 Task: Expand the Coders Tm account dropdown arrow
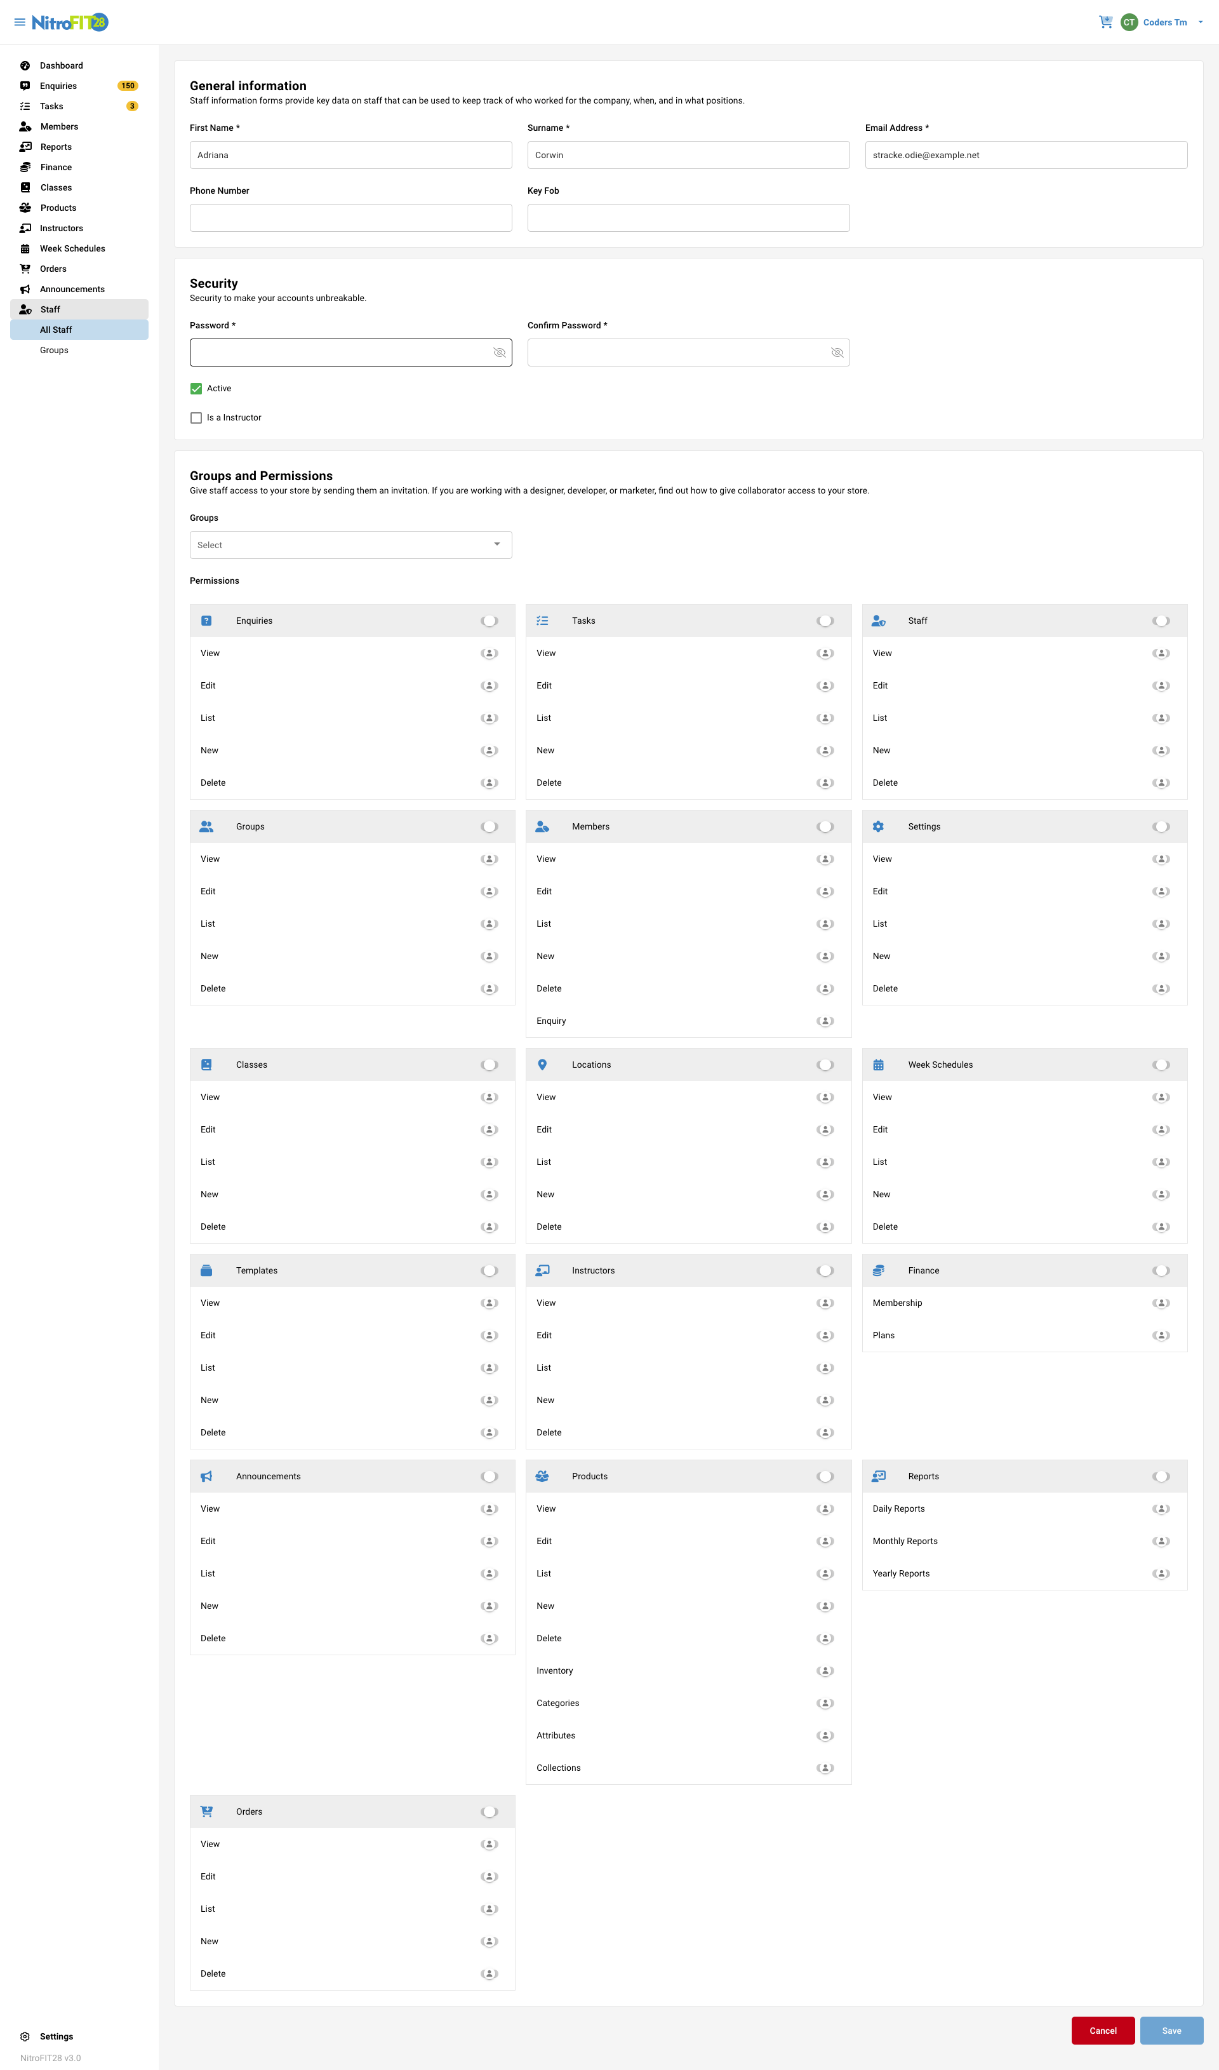tap(1200, 22)
